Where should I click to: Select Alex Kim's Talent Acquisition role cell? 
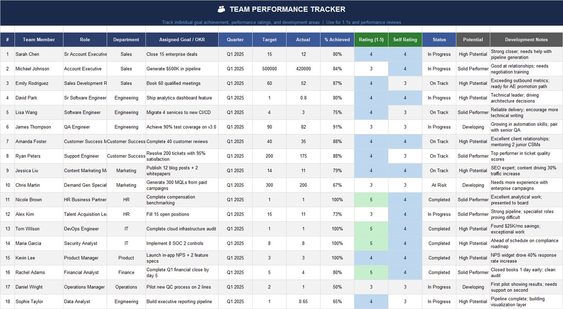85,214
